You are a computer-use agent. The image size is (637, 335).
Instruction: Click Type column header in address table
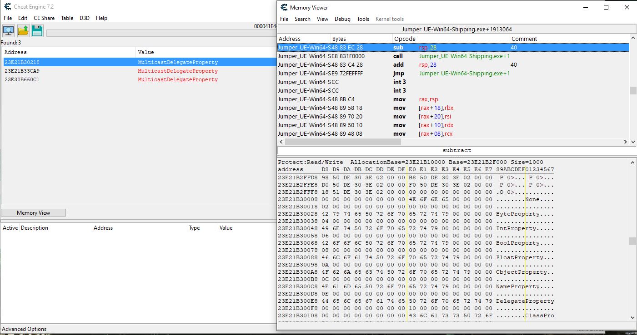[x=202, y=228]
